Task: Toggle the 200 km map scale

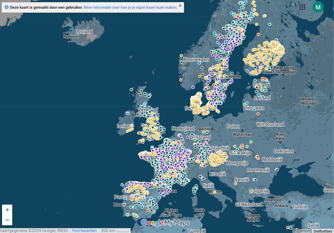Action: pos(115,230)
